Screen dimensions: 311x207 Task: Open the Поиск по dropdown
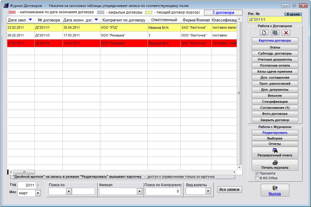tap(69, 191)
